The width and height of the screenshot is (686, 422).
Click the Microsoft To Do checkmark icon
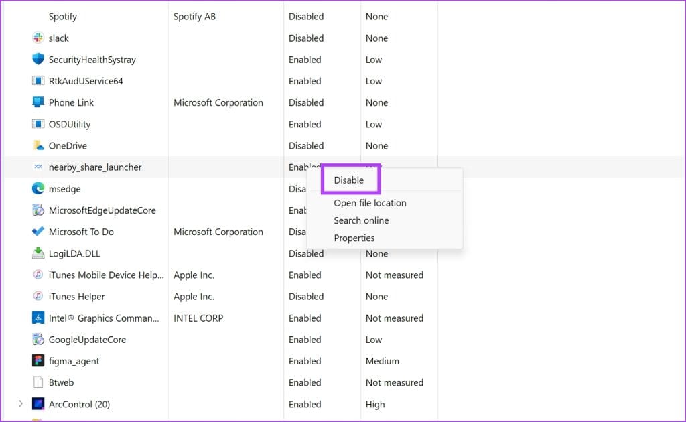tap(38, 231)
